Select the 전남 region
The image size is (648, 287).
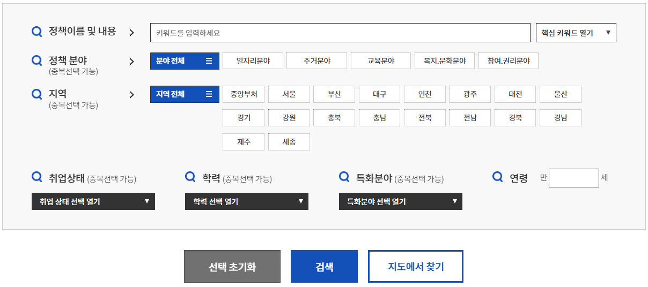pos(470,118)
